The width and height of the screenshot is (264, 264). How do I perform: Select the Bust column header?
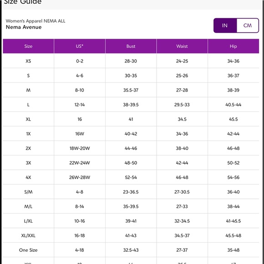pos(131,46)
